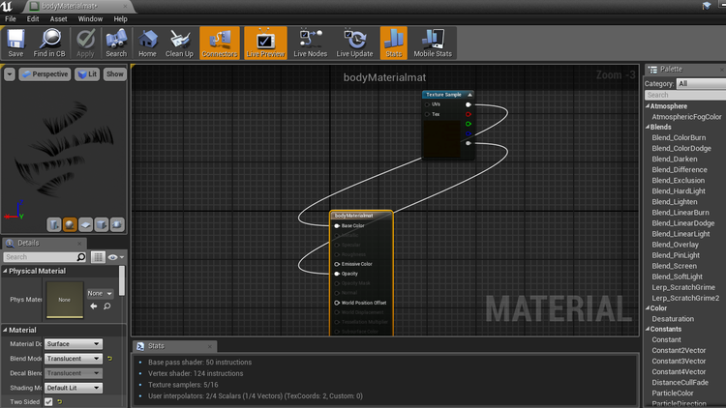Screen dimensions: 726x408
Task: Toggle the Stats panel button
Action: (x=394, y=43)
